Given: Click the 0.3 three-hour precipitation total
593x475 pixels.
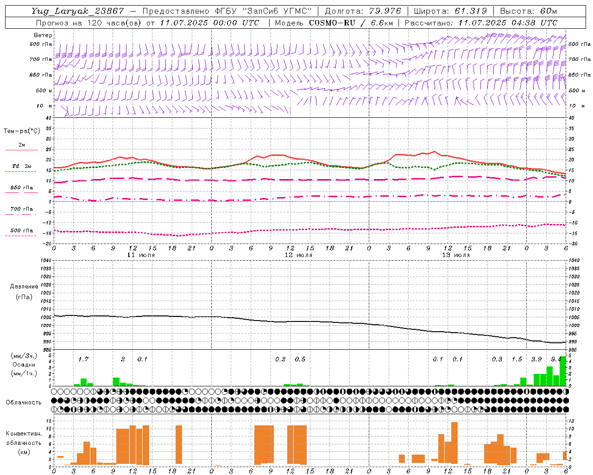Looking at the screenshot, I should [x=497, y=359].
